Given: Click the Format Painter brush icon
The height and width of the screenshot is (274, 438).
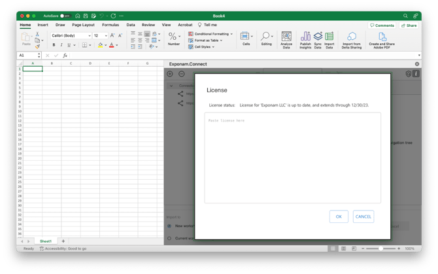Looking at the screenshot, I should [37, 46].
